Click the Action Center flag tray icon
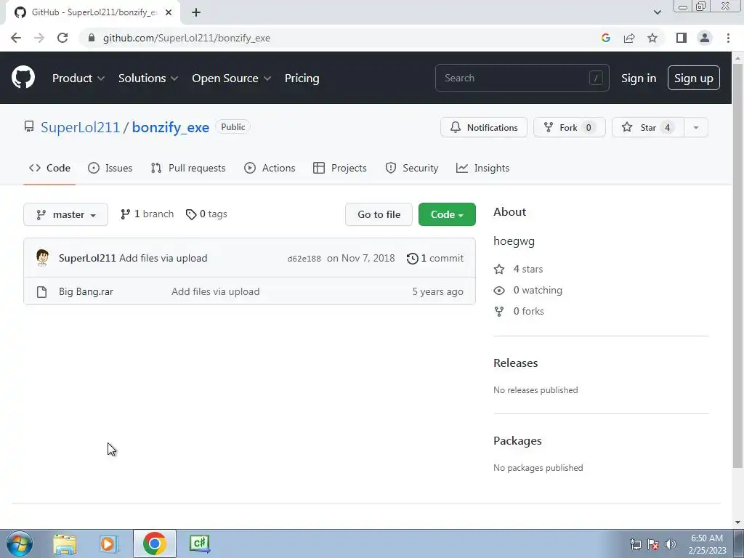The image size is (744, 558). [653, 544]
